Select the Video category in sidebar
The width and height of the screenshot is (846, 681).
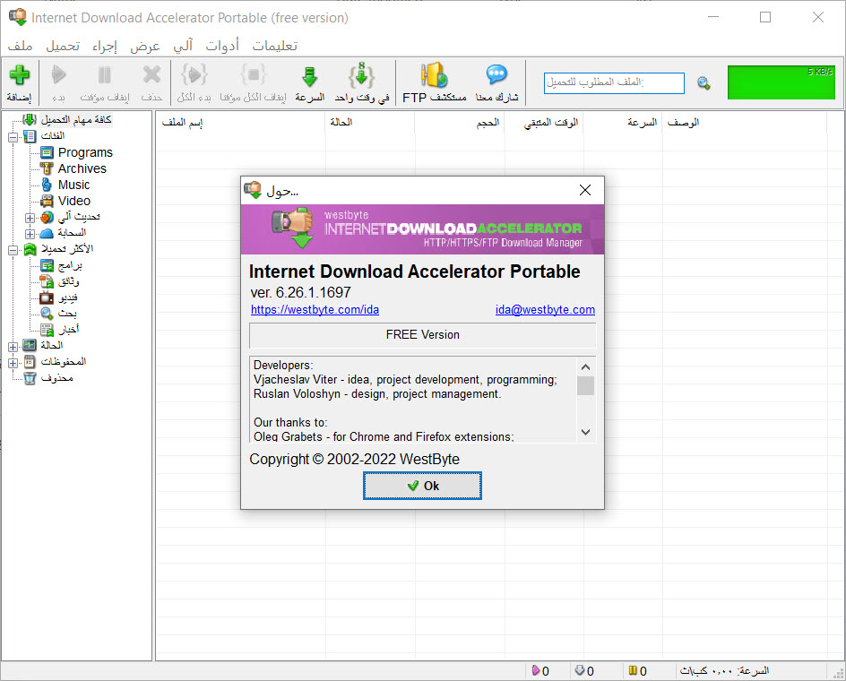click(x=73, y=201)
